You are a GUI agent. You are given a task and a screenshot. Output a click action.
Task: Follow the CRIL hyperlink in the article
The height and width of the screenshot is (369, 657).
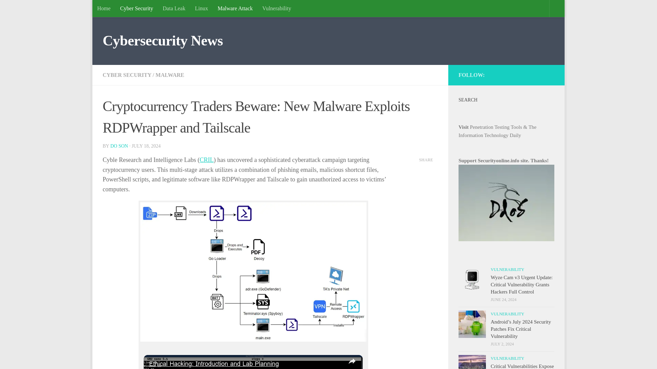click(x=206, y=160)
